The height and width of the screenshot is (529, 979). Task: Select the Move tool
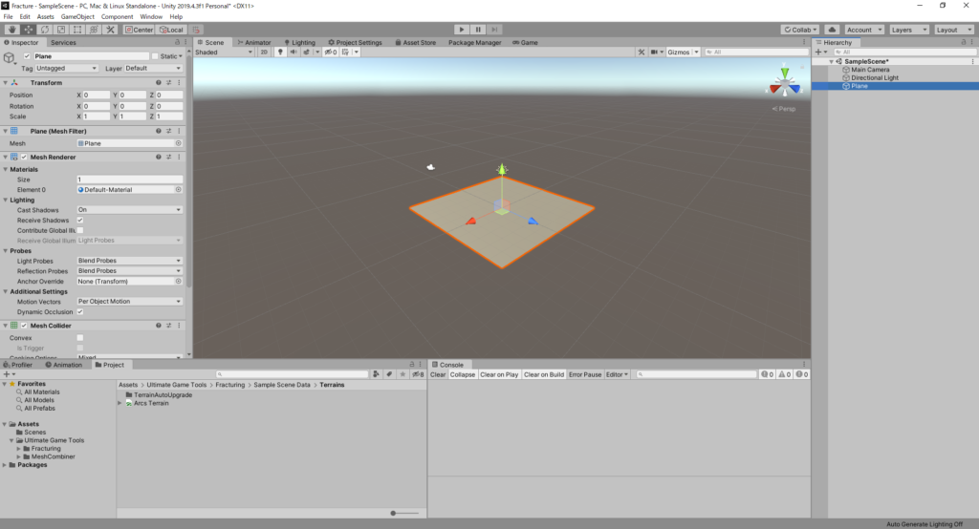pyautogui.click(x=28, y=30)
